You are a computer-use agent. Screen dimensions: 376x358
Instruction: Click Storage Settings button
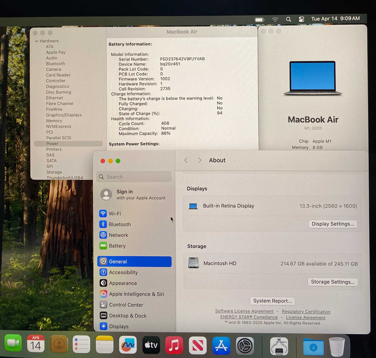(x=332, y=282)
